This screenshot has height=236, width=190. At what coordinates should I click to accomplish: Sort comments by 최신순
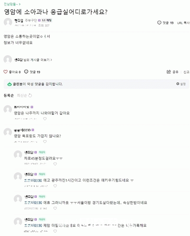22,96
